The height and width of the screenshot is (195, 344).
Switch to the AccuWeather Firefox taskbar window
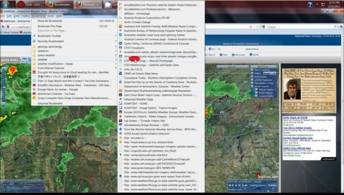(x=59, y=4)
